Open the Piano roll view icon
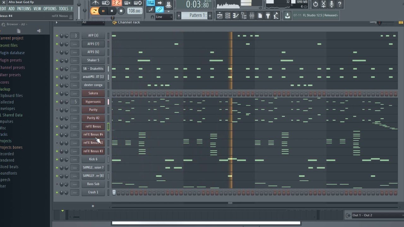This screenshot has width=404, height=227. [x=235, y=15]
